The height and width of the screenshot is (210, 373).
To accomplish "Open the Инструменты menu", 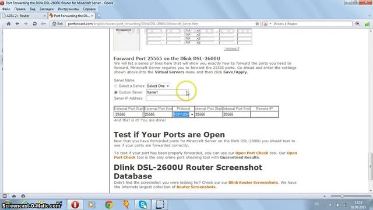I will (68, 9).
